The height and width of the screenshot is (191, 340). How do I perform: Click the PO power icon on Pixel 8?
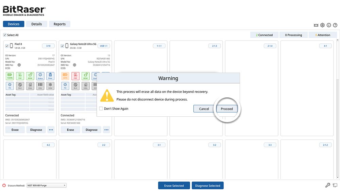(10, 86)
